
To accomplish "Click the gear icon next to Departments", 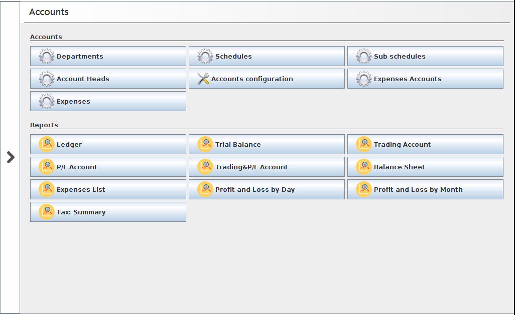I will tap(47, 57).
